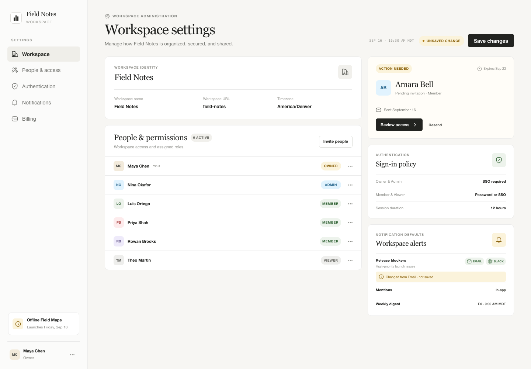Toggle the Slack channel for Release blockers

pos(496,261)
